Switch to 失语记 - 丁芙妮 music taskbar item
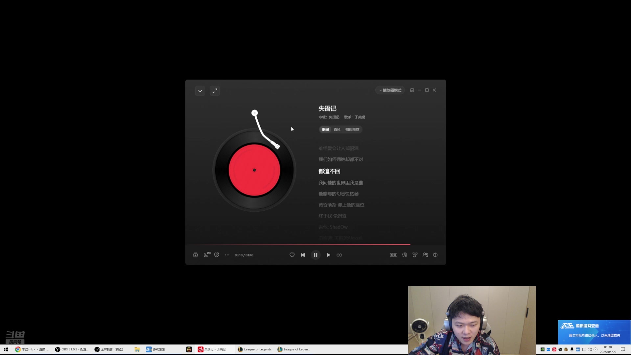631x355 pixels. 215,349
